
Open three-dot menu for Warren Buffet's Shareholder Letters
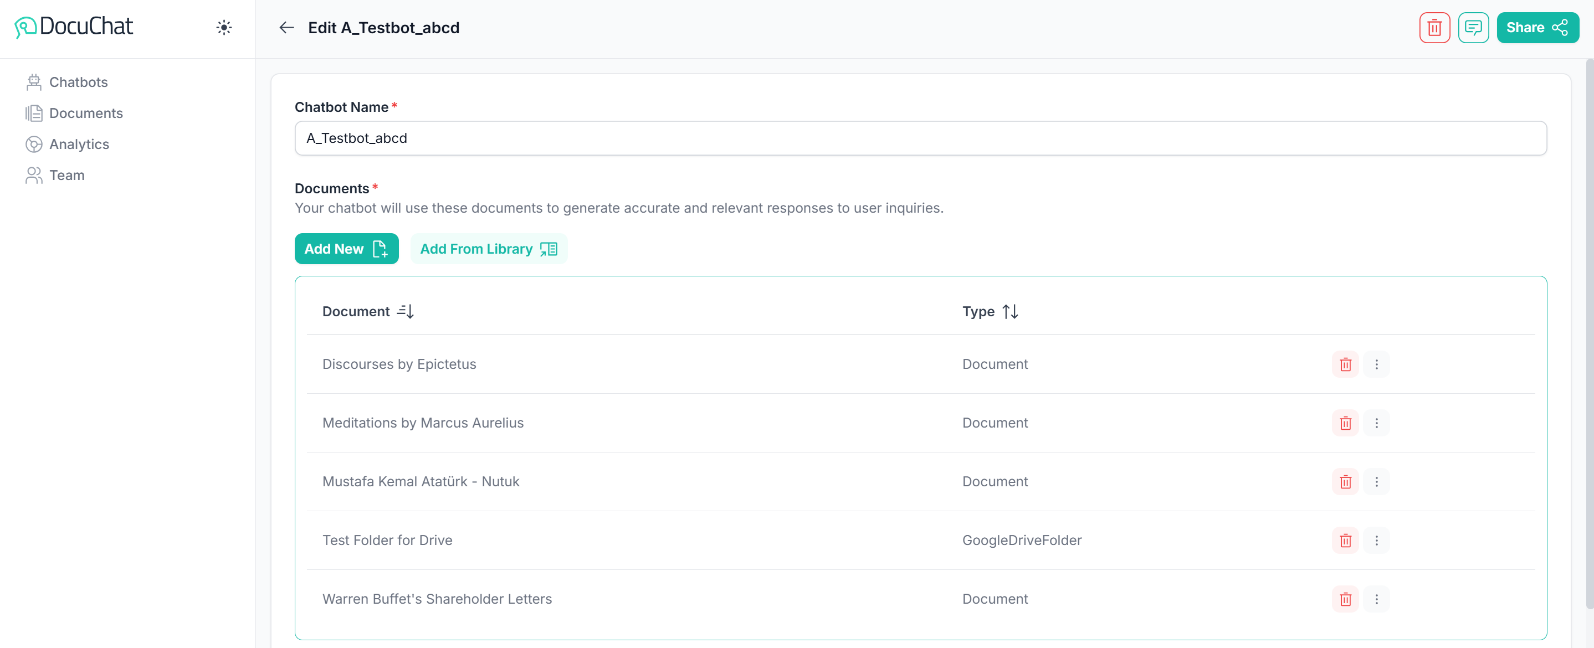click(1376, 599)
